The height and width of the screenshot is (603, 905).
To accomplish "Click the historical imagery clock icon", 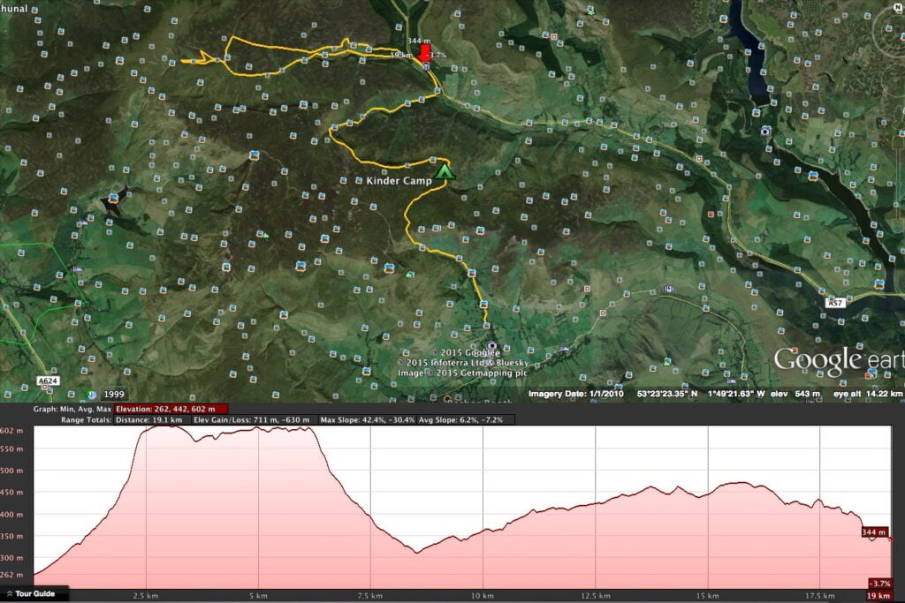I will click(91, 394).
